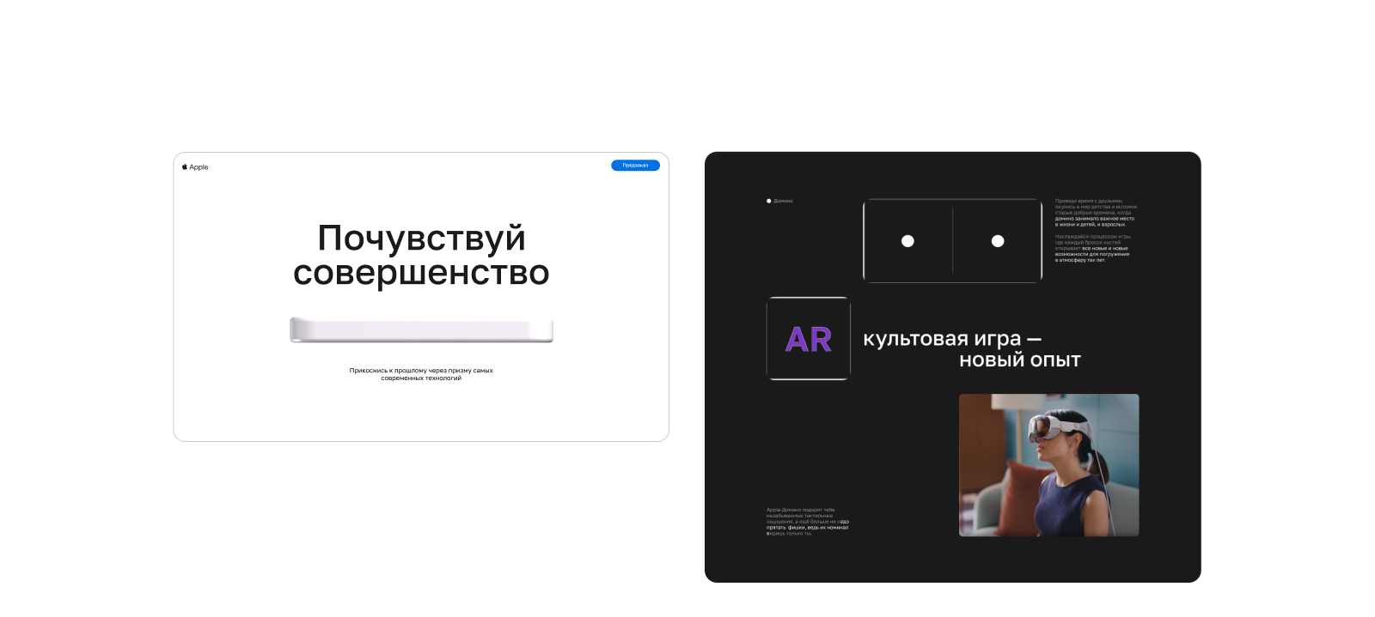
Task: Click the 'Наслаждайся процессом игры' paragraph
Action: [1093, 248]
